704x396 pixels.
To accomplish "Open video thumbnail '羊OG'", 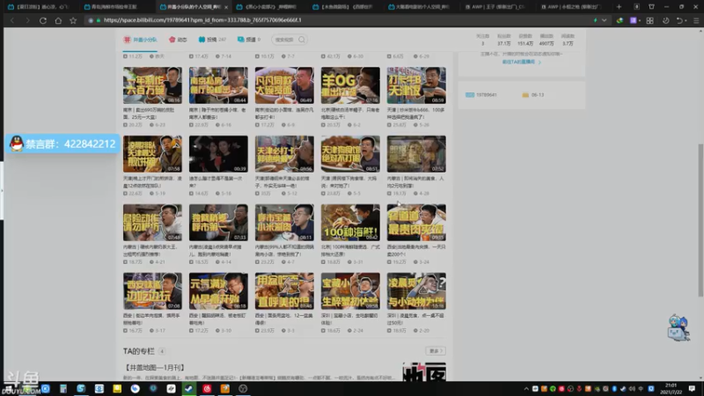I will [350, 85].
